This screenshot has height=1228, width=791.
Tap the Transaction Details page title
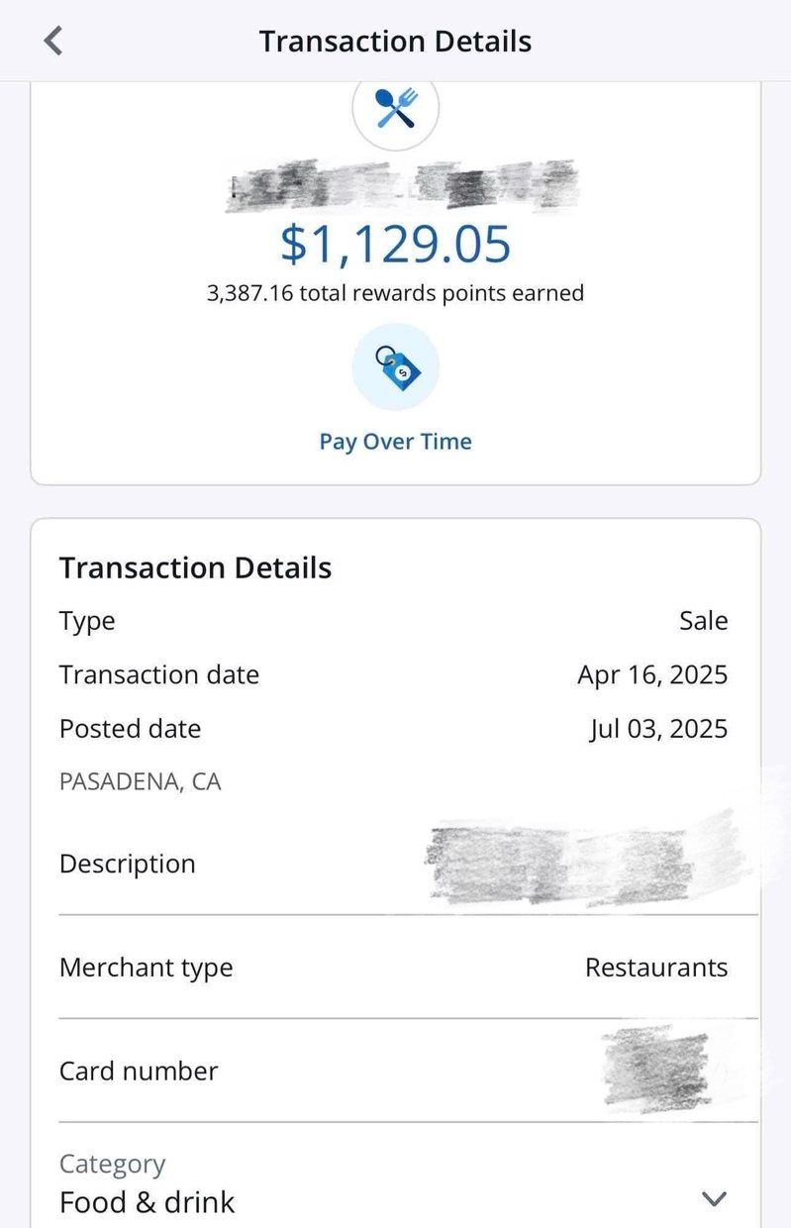396,42
